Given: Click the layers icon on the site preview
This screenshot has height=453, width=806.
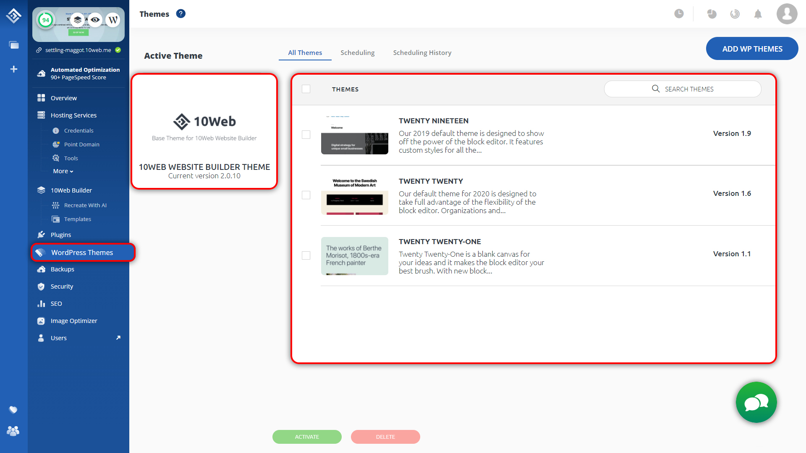Looking at the screenshot, I should coord(78,20).
